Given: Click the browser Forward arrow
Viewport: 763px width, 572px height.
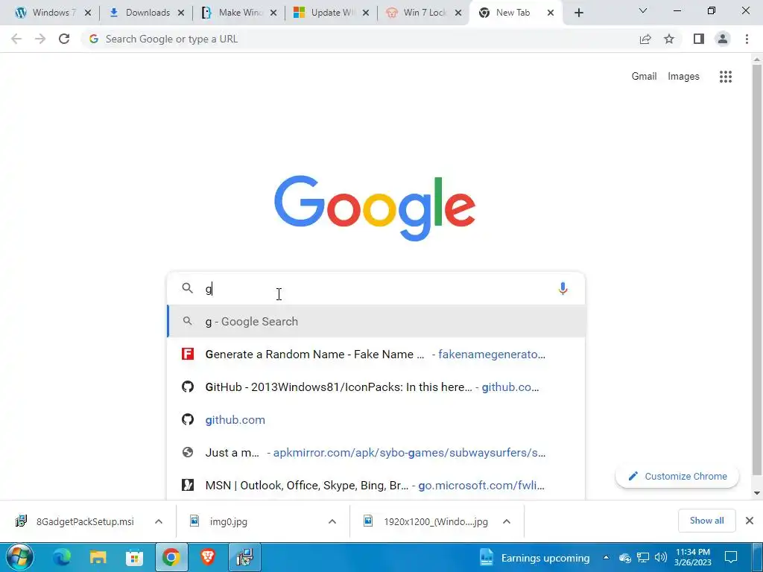Looking at the screenshot, I should click(40, 39).
